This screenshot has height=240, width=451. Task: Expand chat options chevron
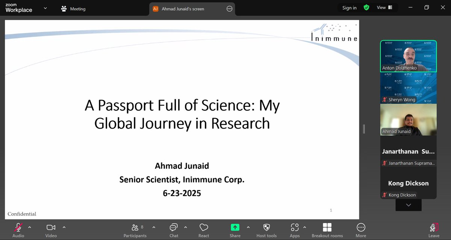[x=185, y=227]
